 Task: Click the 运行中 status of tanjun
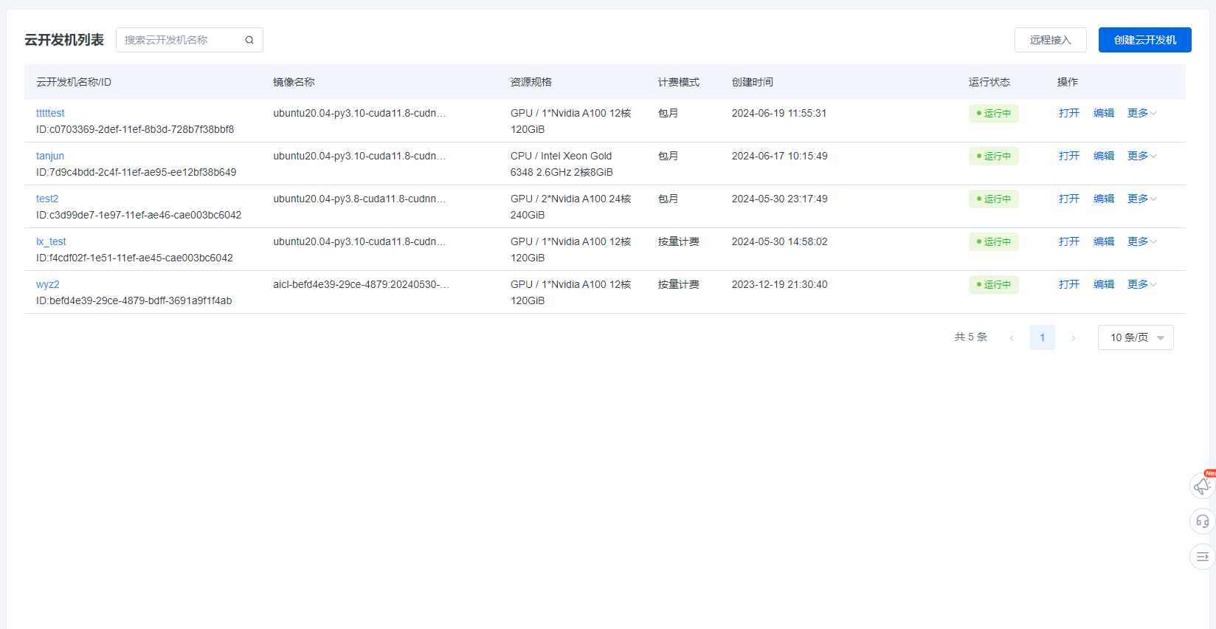pos(993,156)
